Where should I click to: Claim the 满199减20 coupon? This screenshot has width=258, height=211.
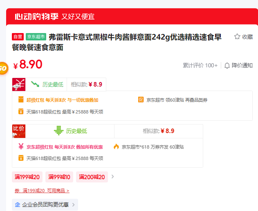point(27,177)
